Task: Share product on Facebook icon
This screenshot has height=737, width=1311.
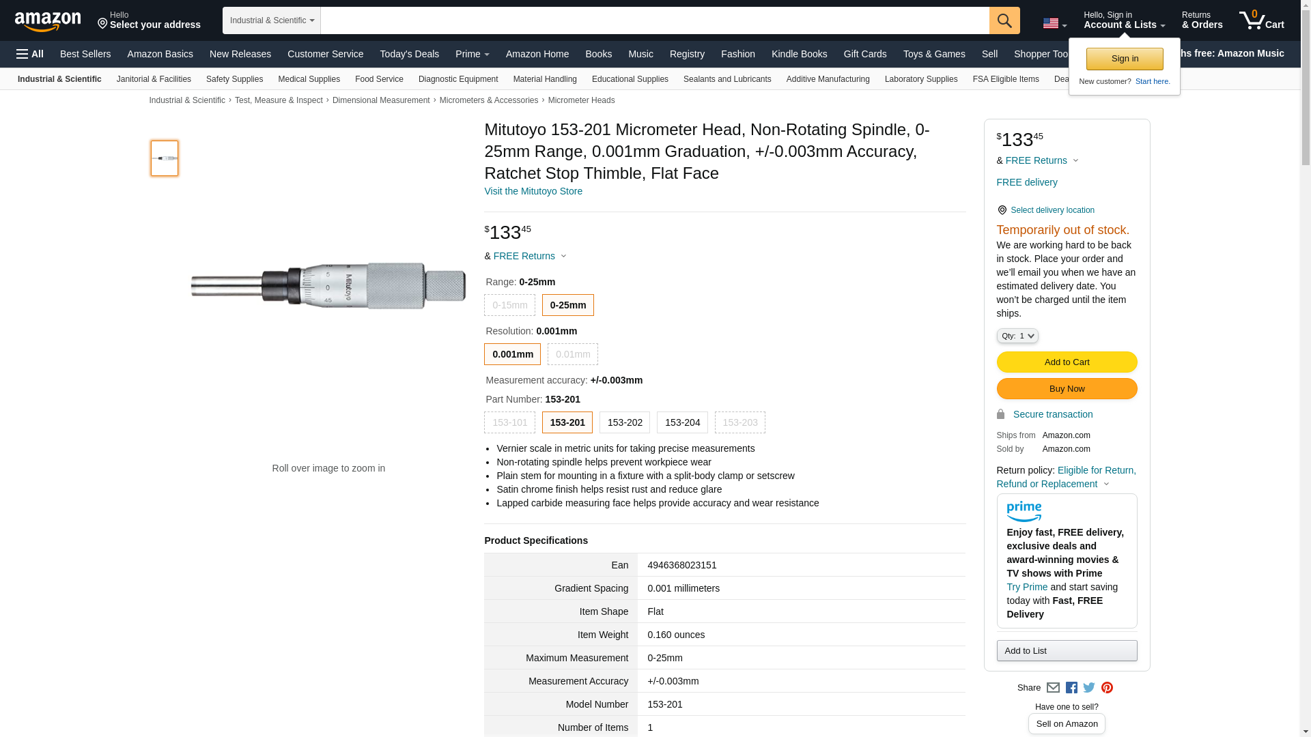Action: (x=1071, y=688)
